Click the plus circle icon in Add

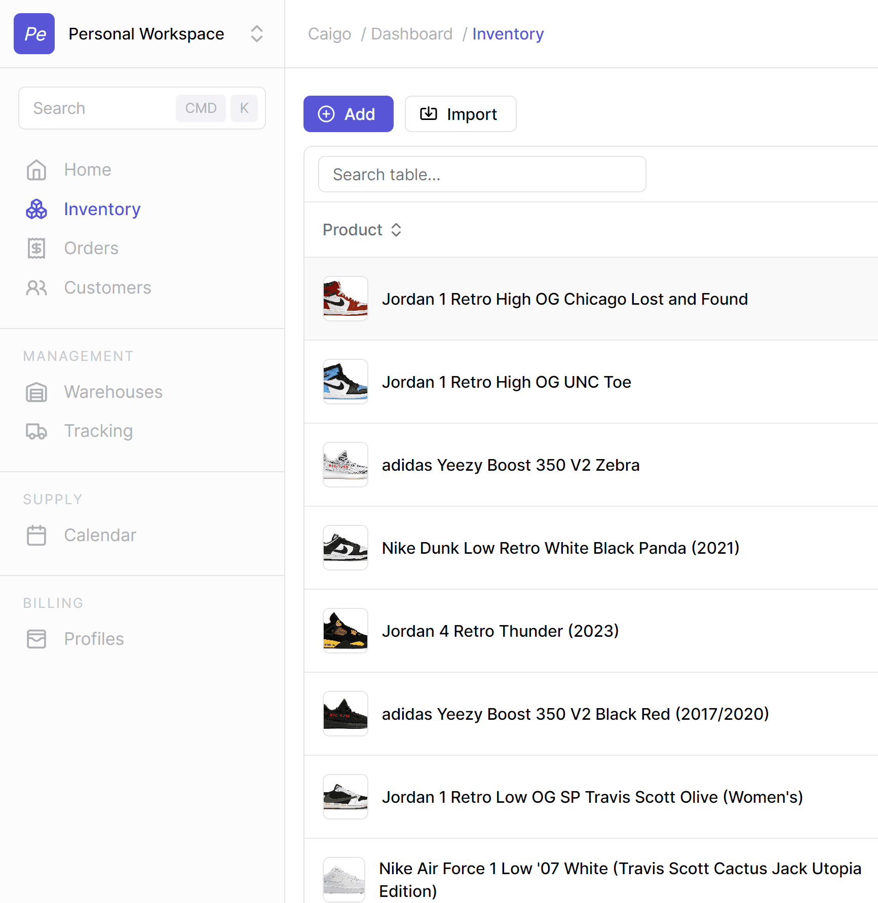pyautogui.click(x=326, y=114)
